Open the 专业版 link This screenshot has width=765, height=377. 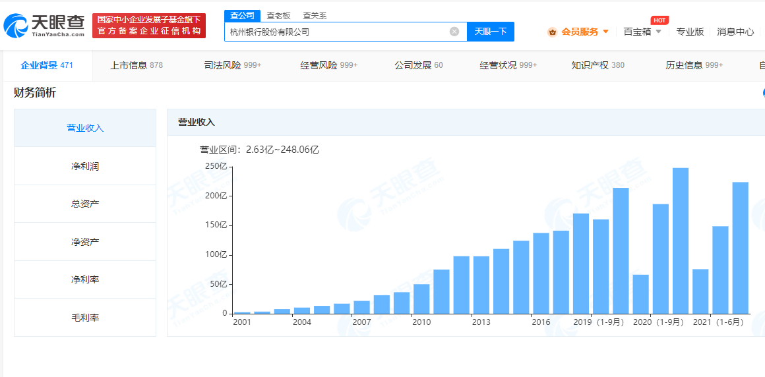(690, 32)
